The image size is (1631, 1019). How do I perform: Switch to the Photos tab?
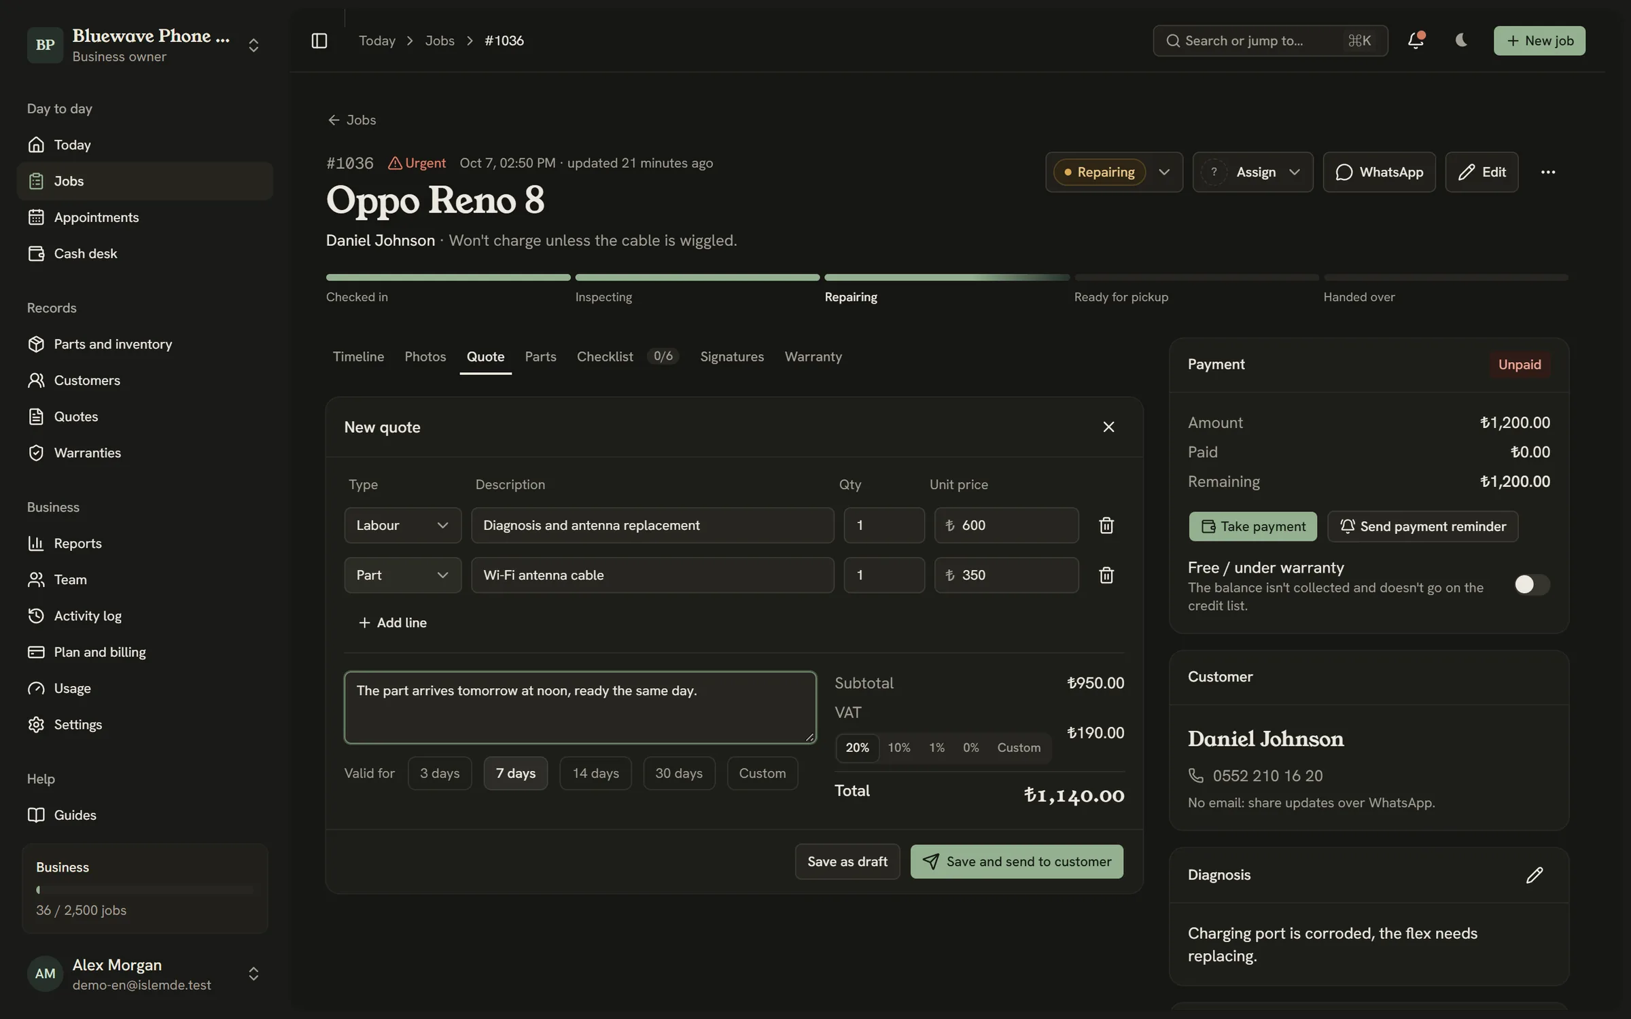click(x=425, y=356)
